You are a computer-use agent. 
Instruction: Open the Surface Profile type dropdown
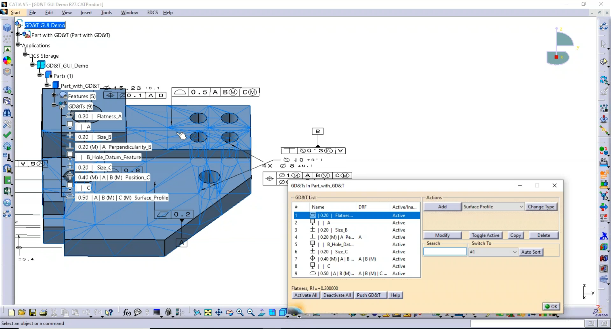pyautogui.click(x=521, y=206)
